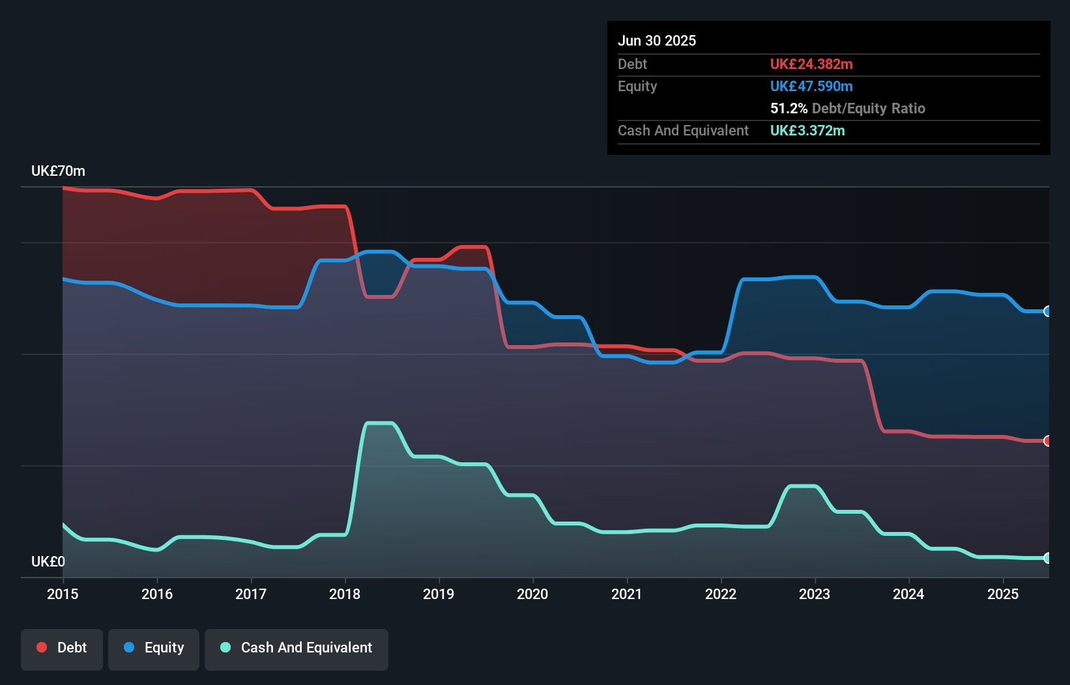Select the Debt endpoint marker on the chart

pyautogui.click(x=1047, y=441)
